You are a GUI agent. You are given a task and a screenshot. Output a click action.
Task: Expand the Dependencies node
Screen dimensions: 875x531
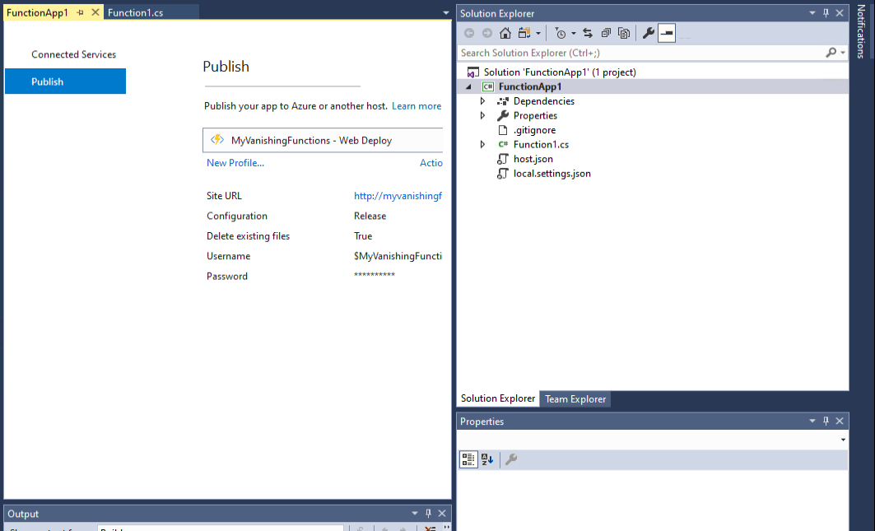(482, 101)
